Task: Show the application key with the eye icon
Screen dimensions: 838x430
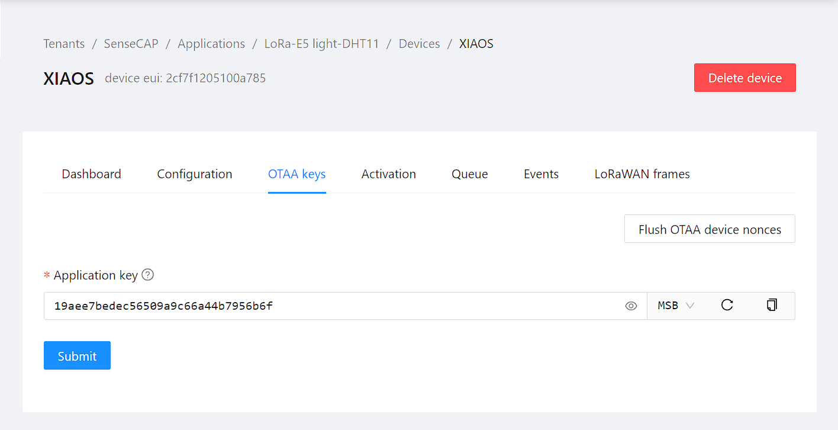Action: coord(631,306)
